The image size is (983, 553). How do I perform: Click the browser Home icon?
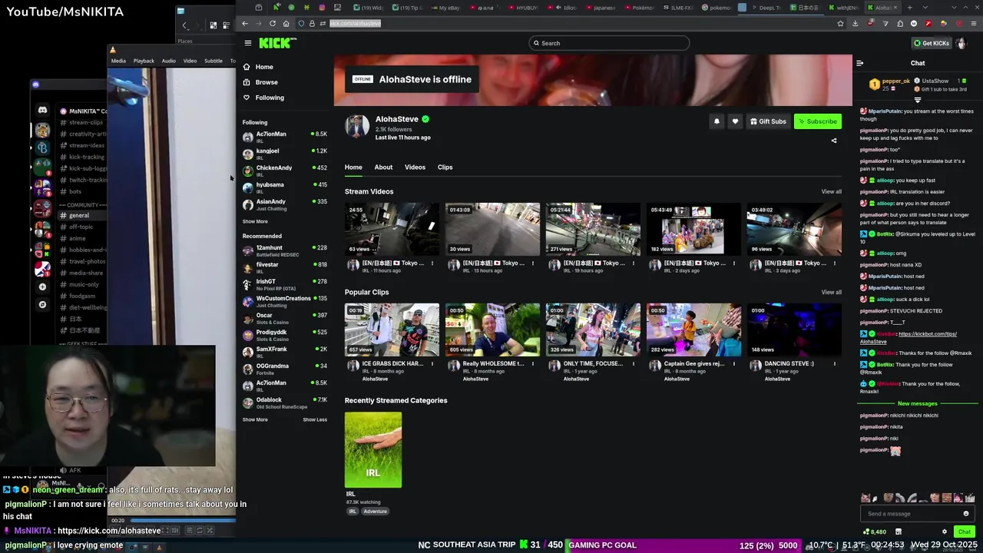point(286,23)
